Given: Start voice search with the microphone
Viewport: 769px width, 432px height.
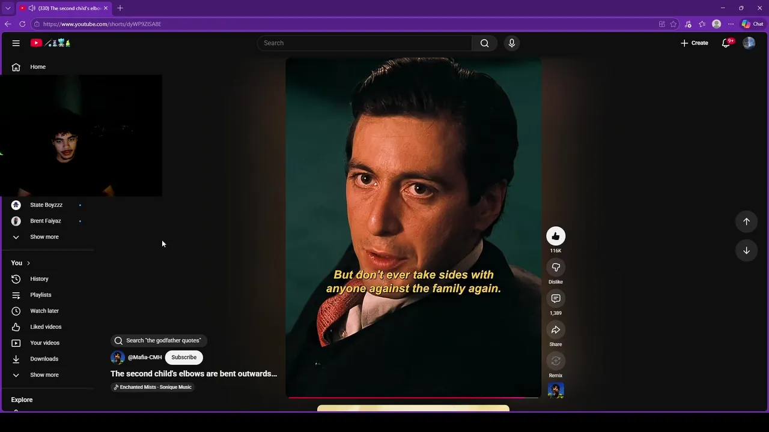Looking at the screenshot, I should 512,43.
